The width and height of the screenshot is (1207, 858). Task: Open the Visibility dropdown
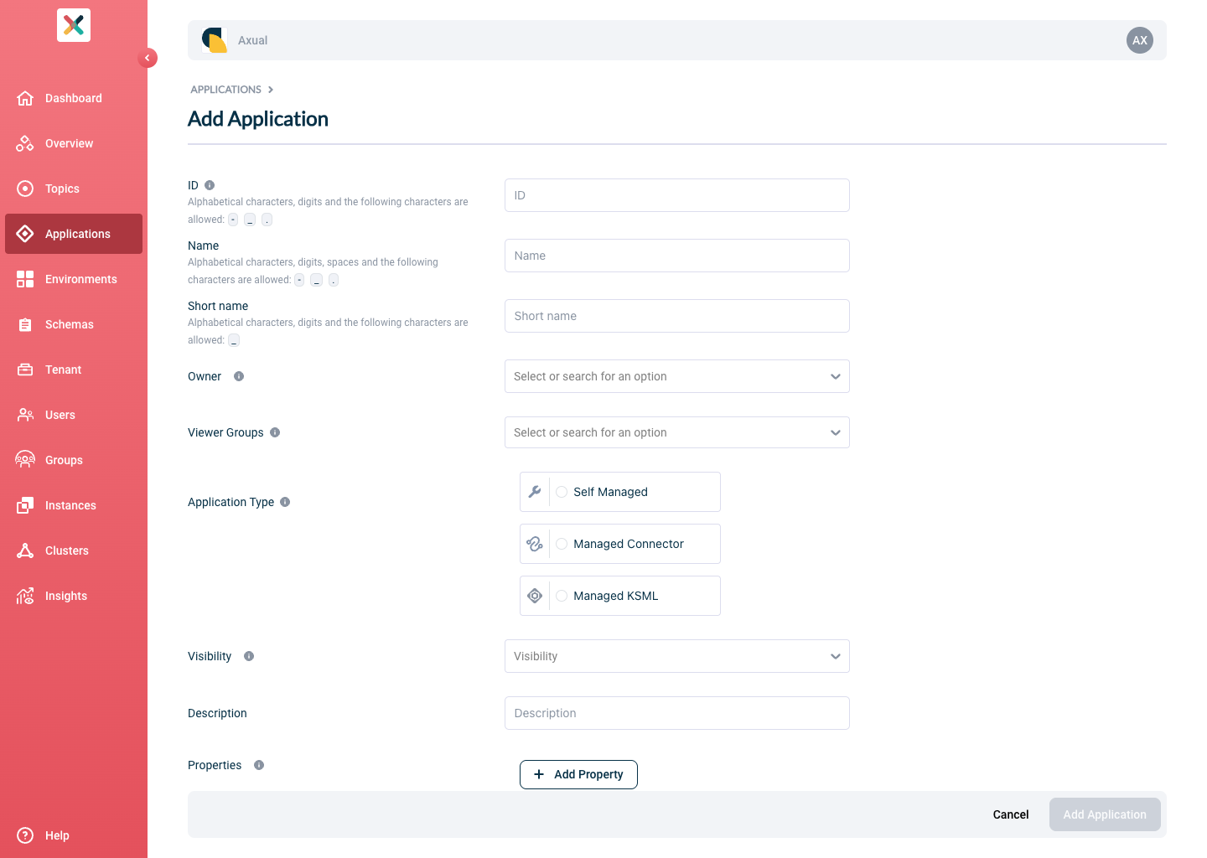coord(677,656)
